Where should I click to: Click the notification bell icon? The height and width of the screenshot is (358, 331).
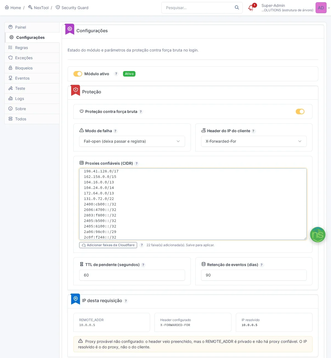click(251, 8)
